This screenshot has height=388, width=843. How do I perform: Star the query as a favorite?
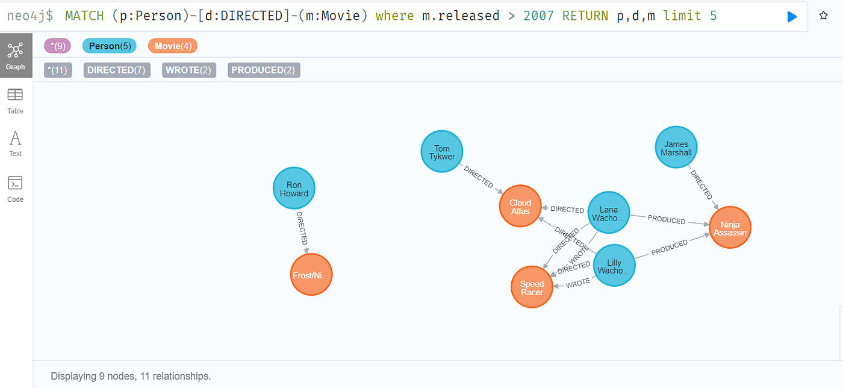click(x=823, y=16)
